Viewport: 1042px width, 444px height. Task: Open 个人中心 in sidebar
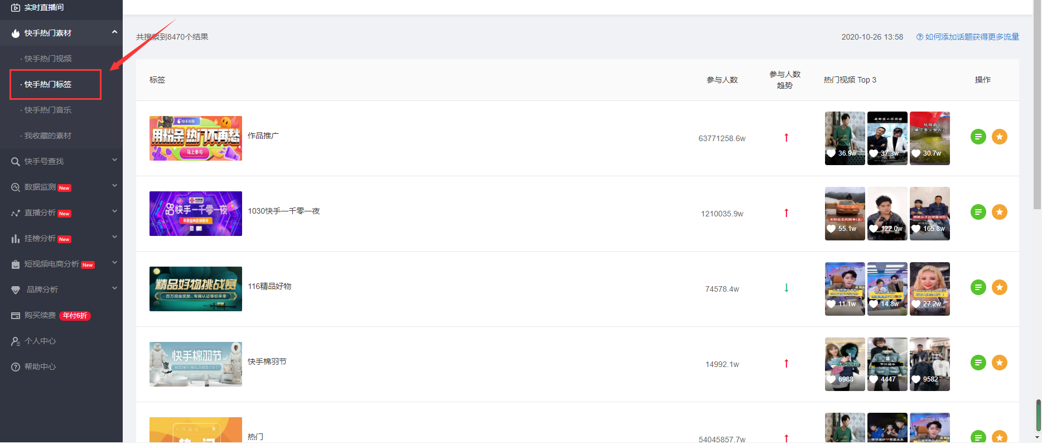(40, 341)
